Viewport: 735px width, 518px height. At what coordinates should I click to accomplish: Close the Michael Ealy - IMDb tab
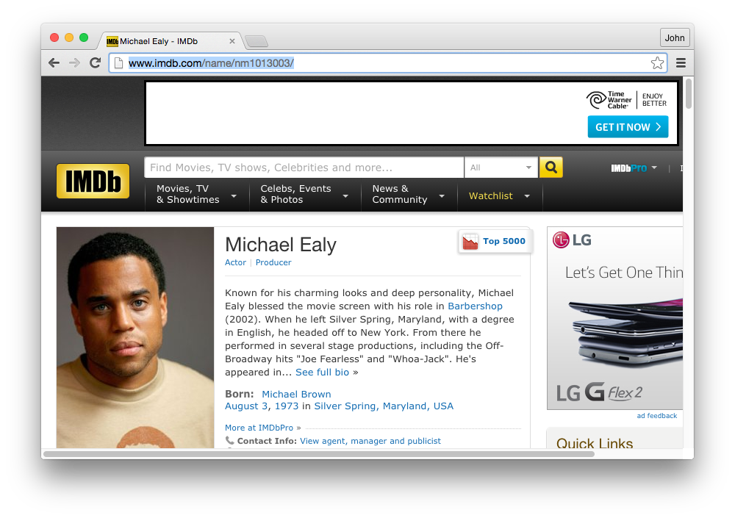(232, 41)
